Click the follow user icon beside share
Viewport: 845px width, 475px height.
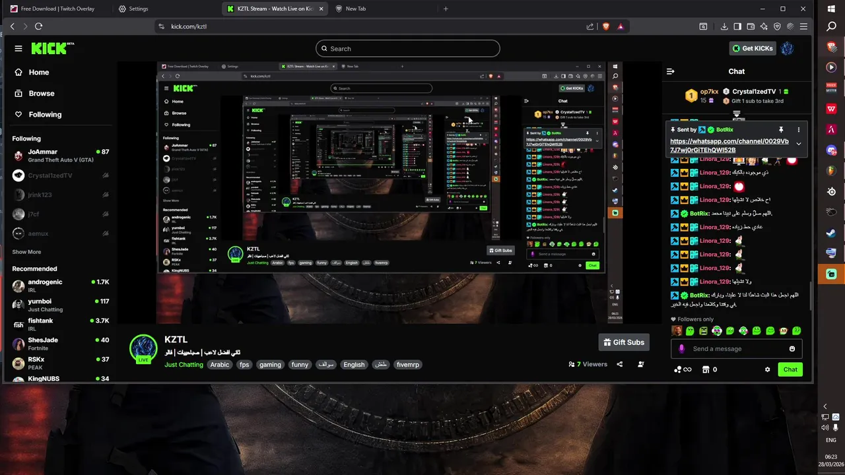(x=640, y=364)
